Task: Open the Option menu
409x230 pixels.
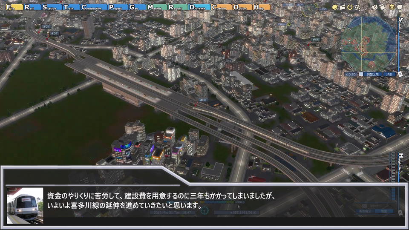Action: (x=242, y=7)
